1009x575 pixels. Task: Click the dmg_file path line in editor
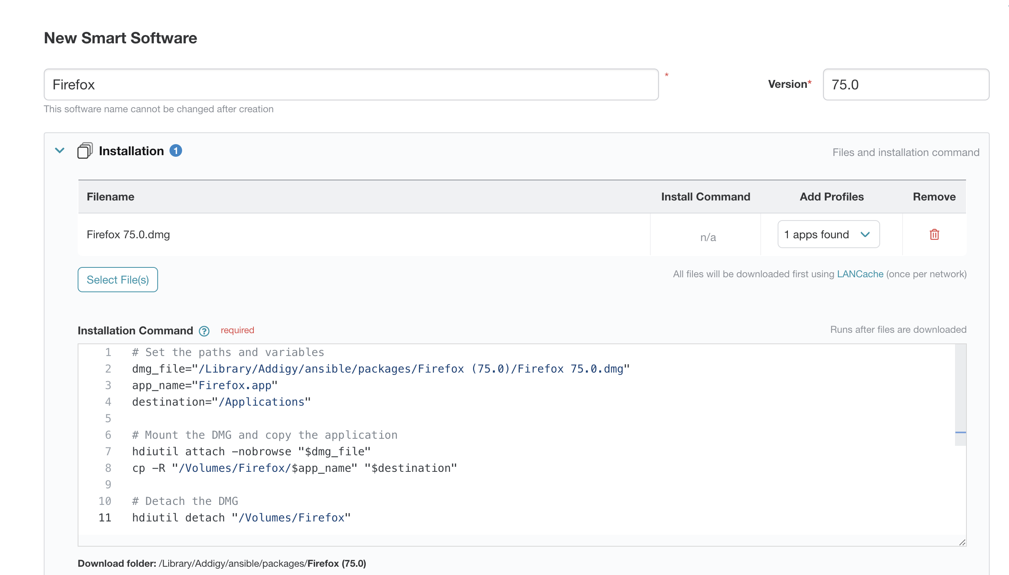coord(381,369)
